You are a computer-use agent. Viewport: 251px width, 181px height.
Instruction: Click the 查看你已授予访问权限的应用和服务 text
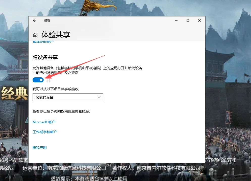[x=61, y=111]
